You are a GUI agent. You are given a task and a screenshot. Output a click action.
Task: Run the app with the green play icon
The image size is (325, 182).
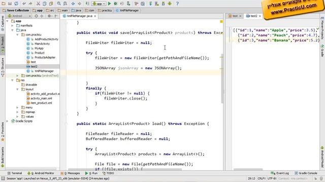tap(110, 4)
